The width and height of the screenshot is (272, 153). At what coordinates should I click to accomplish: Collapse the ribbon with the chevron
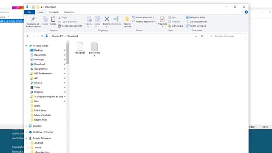(242, 12)
